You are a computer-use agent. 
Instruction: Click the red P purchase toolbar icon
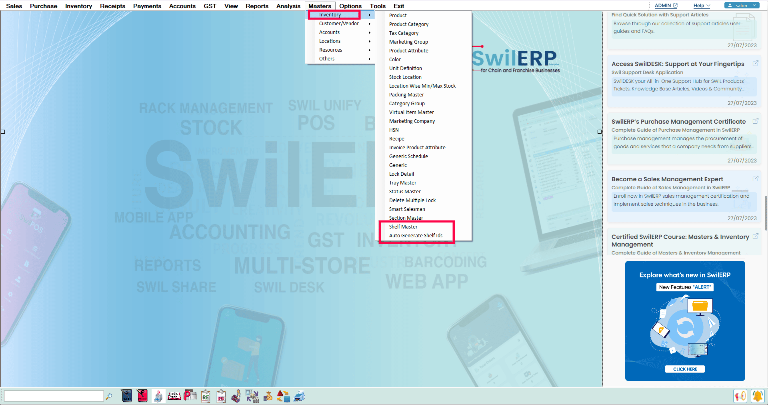(190, 396)
